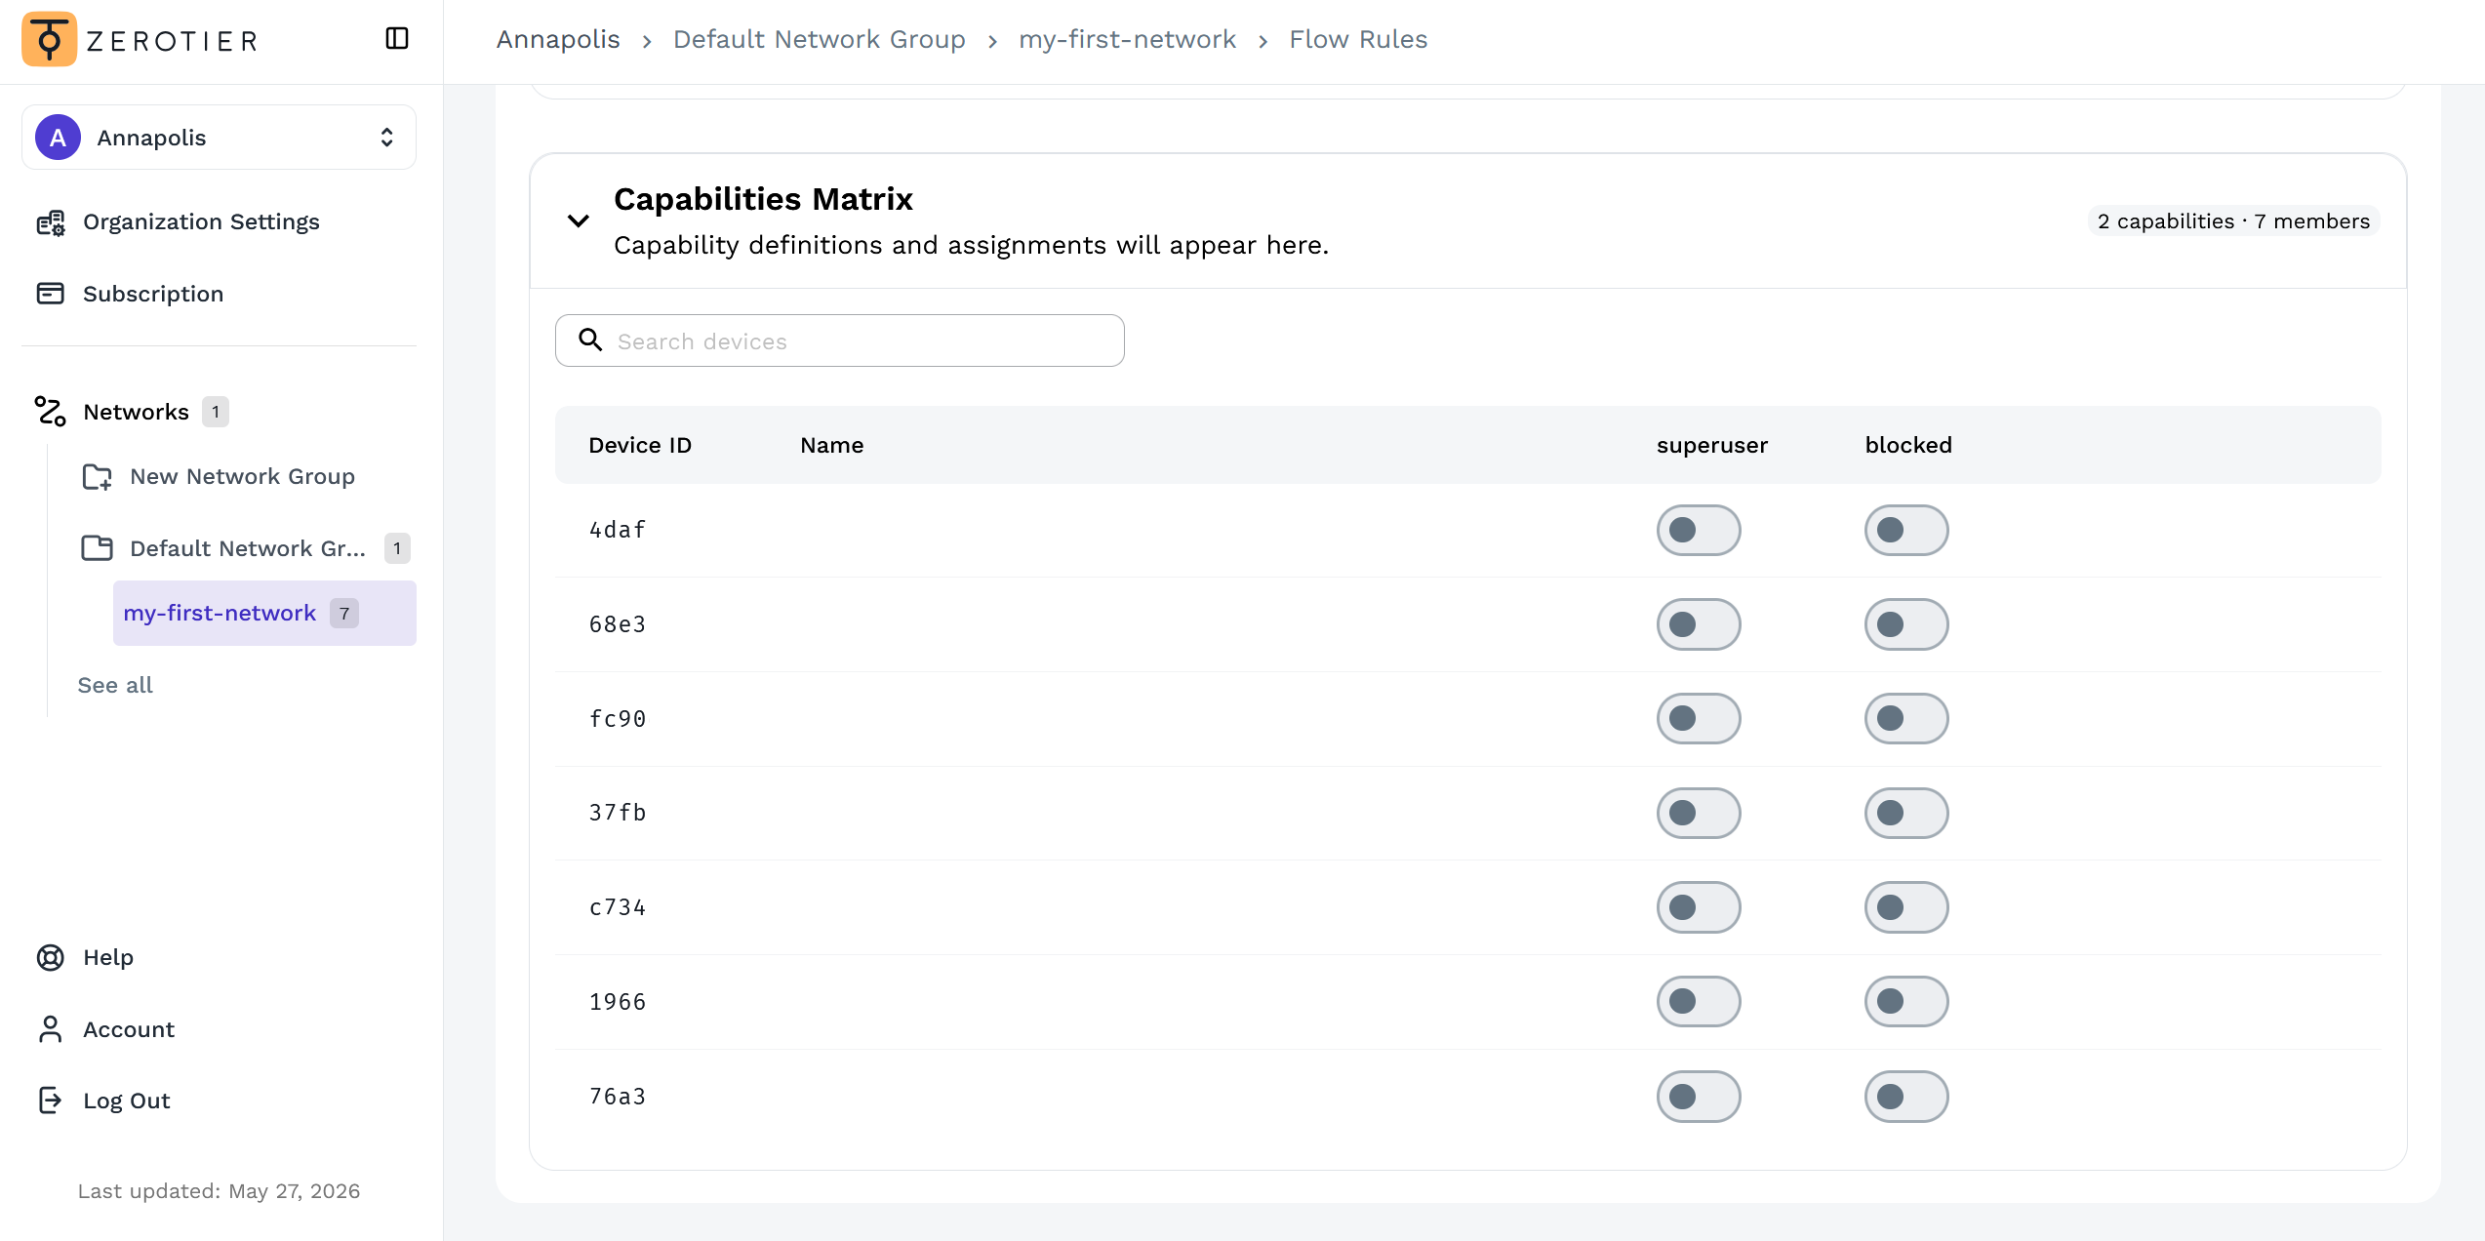Toggle blocked for device 76a3
The height and width of the screenshot is (1241, 2485).
pos(1906,1097)
